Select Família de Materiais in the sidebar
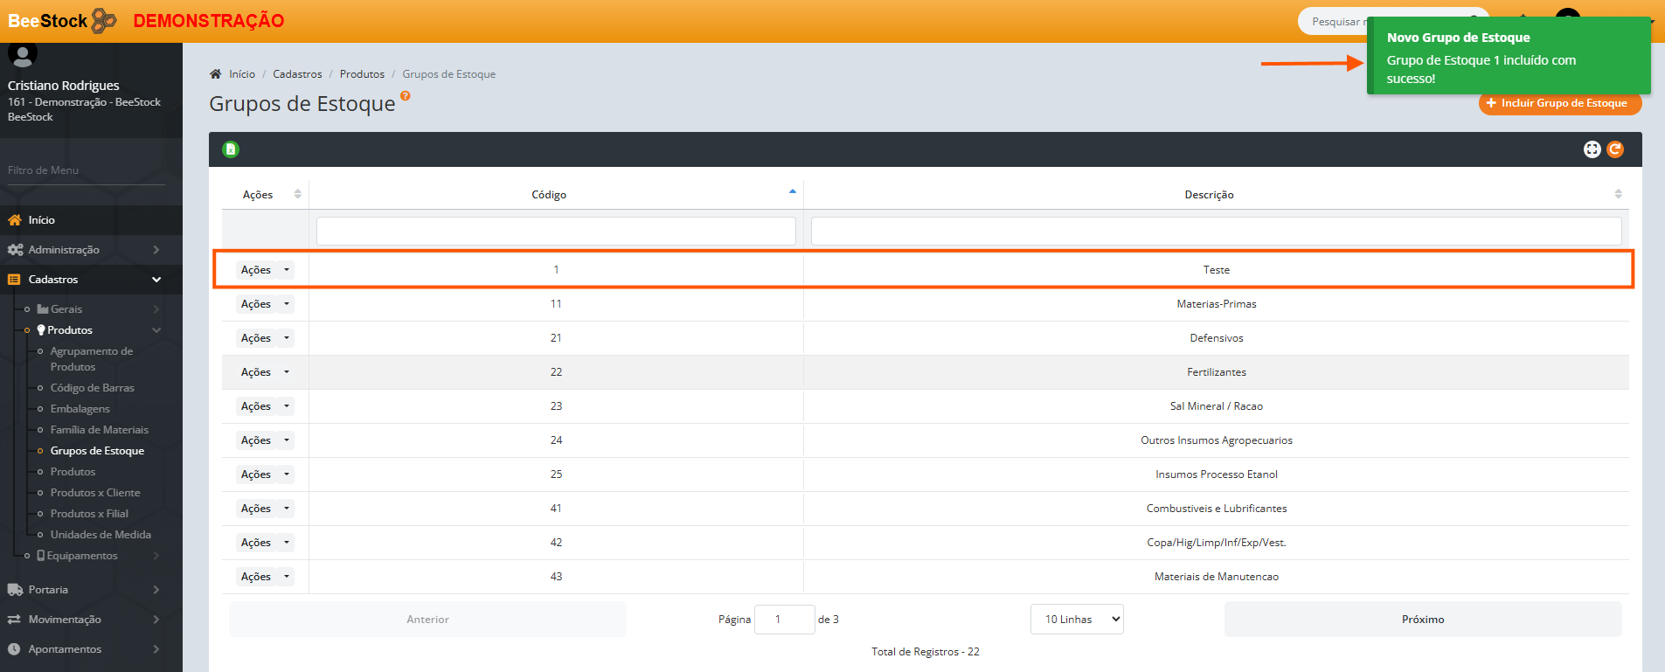The width and height of the screenshot is (1665, 672). pyautogui.click(x=100, y=430)
